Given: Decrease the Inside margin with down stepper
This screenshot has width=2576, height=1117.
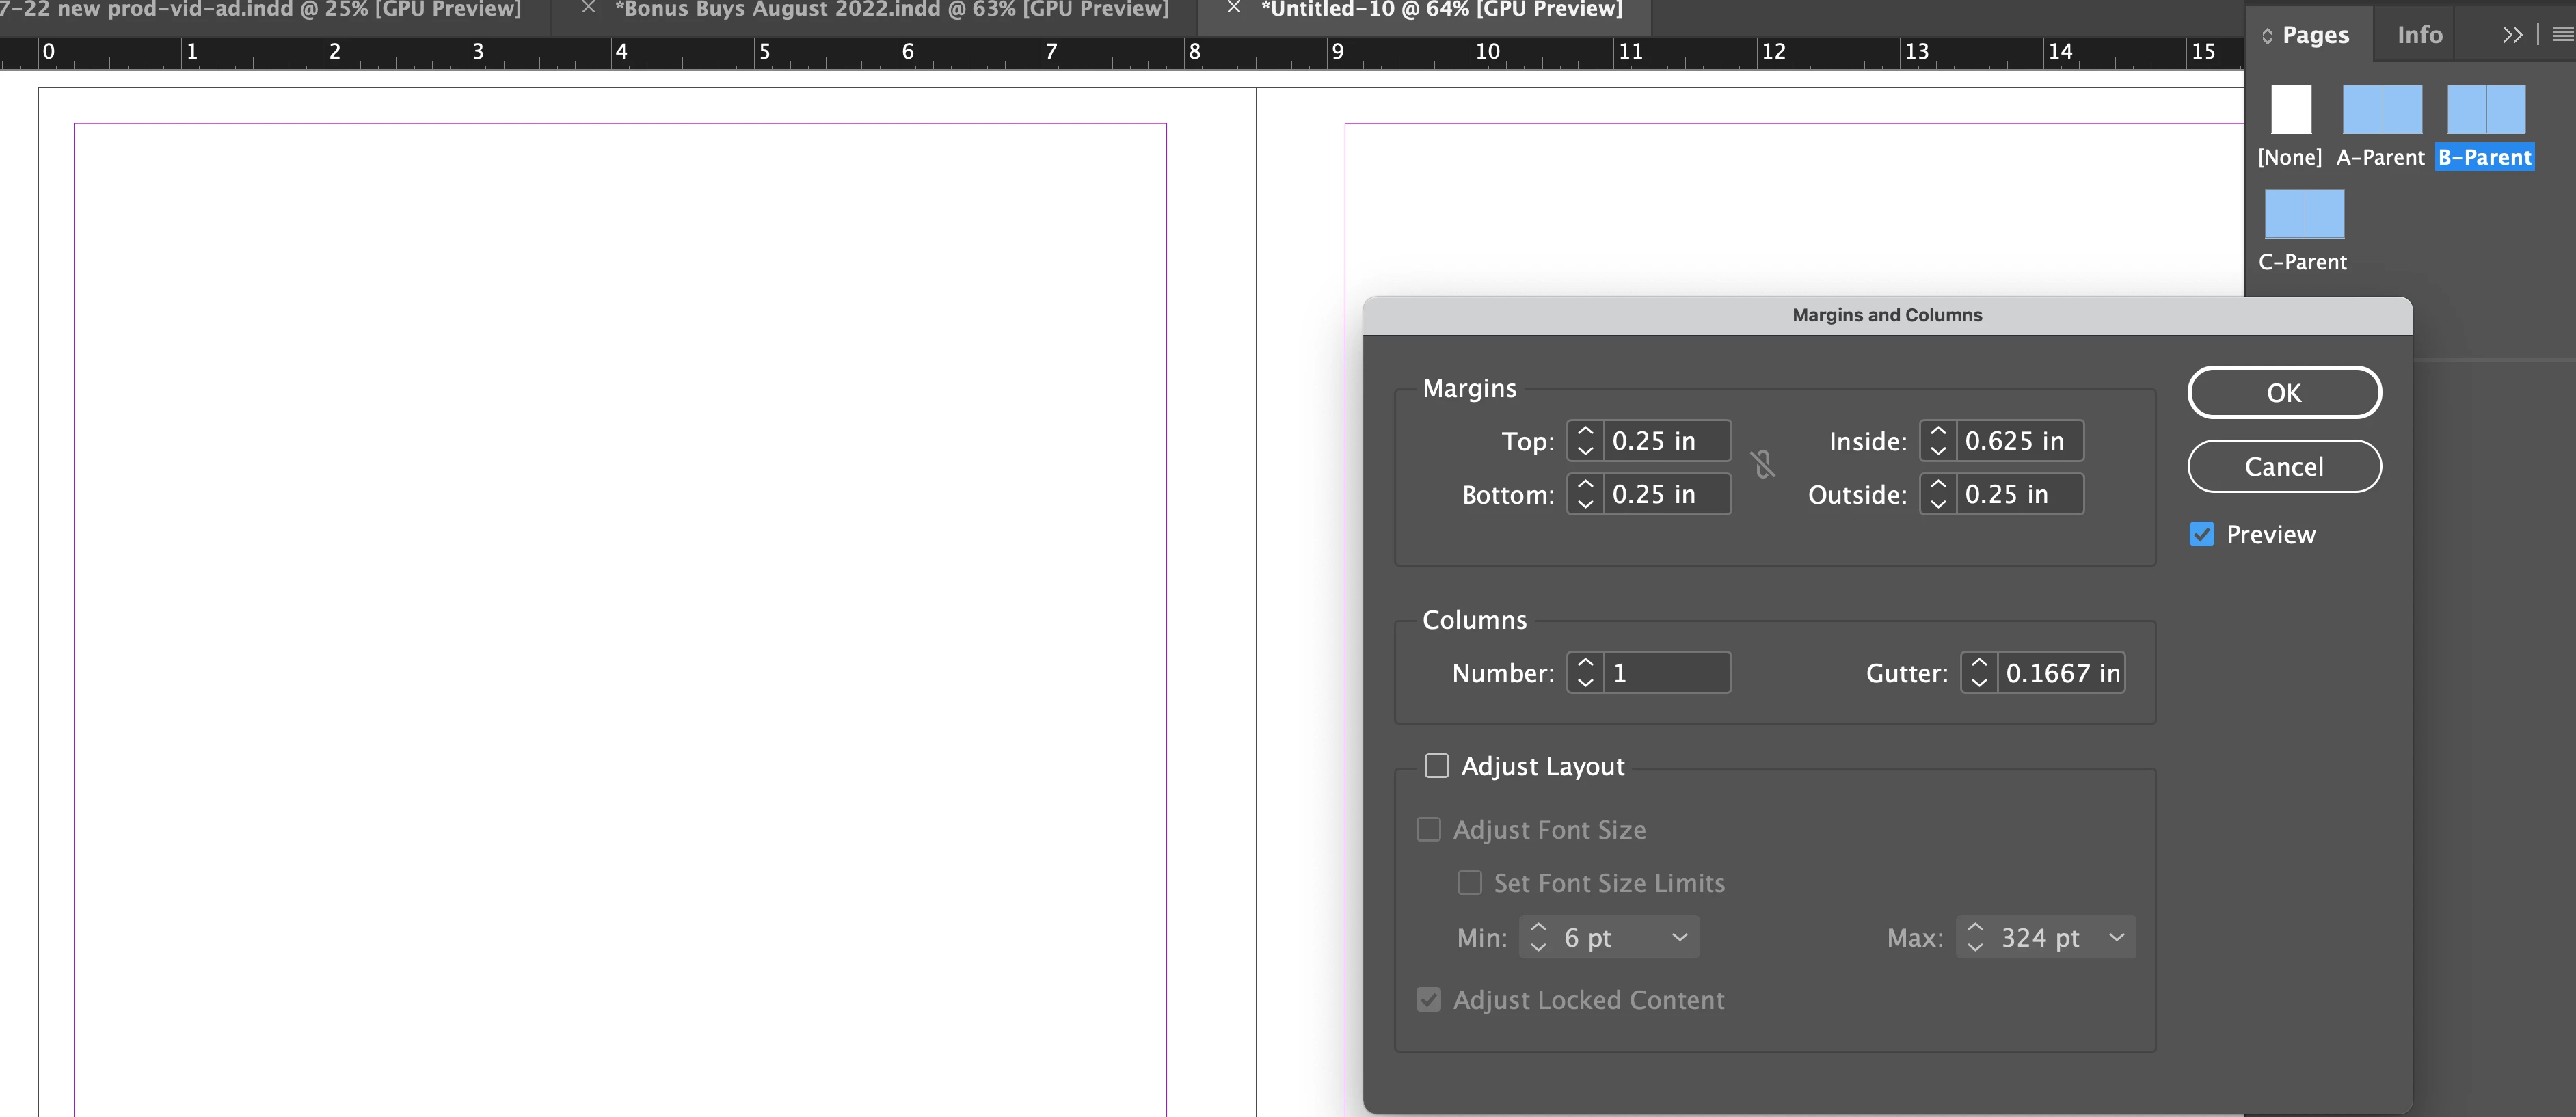Looking at the screenshot, I should 1938,451.
